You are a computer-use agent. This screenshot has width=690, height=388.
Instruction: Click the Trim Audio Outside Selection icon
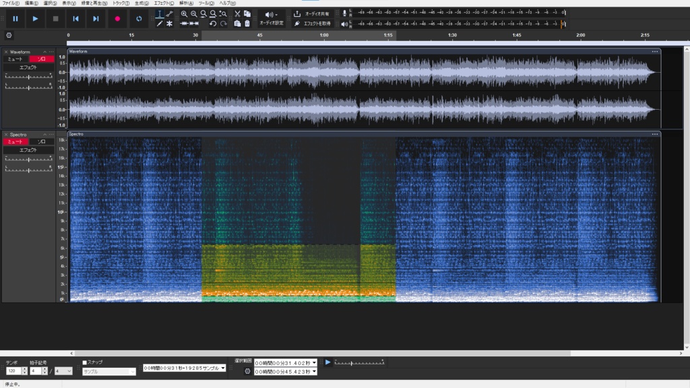click(x=184, y=24)
